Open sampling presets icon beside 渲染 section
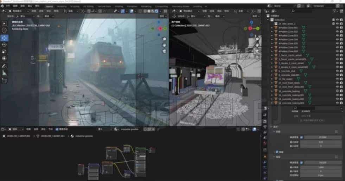The height and width of the screenshot is (181, 345). click(x=336, y=157)
